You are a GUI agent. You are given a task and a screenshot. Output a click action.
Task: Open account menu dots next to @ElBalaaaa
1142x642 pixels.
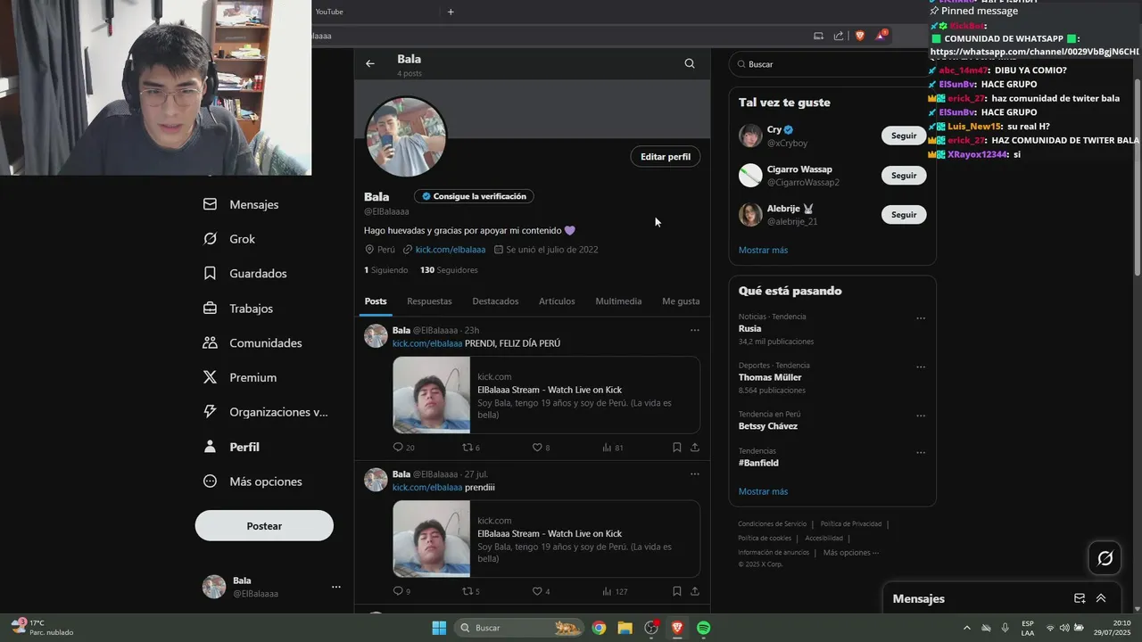(336, 587)
